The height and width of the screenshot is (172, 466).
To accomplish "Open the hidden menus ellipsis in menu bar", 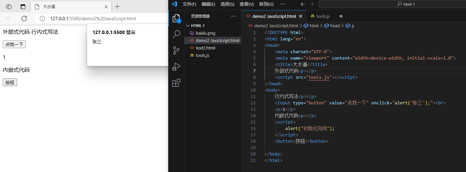I will 283,4.
